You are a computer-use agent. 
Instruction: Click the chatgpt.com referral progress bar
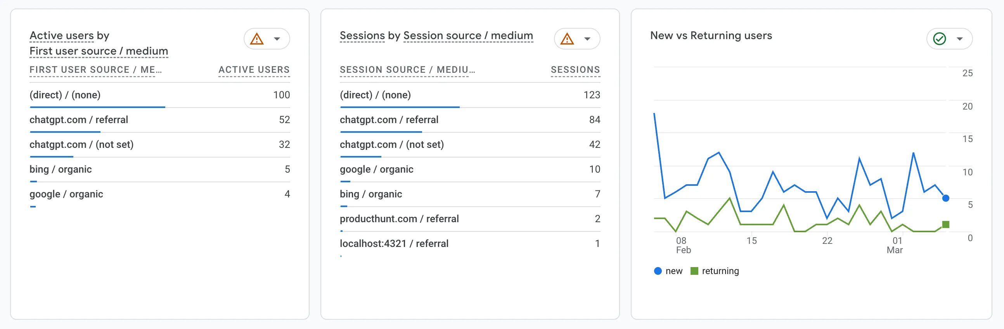point(64,132)
